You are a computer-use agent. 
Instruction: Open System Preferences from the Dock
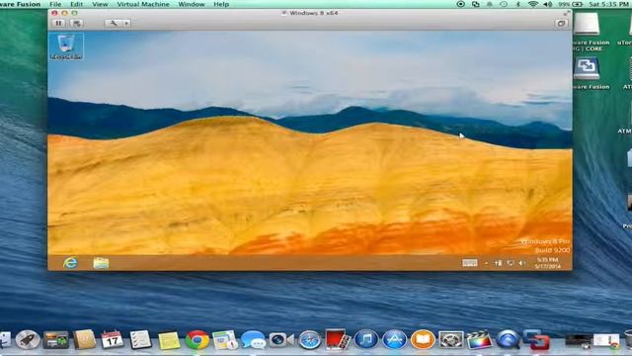coord(451,339)
